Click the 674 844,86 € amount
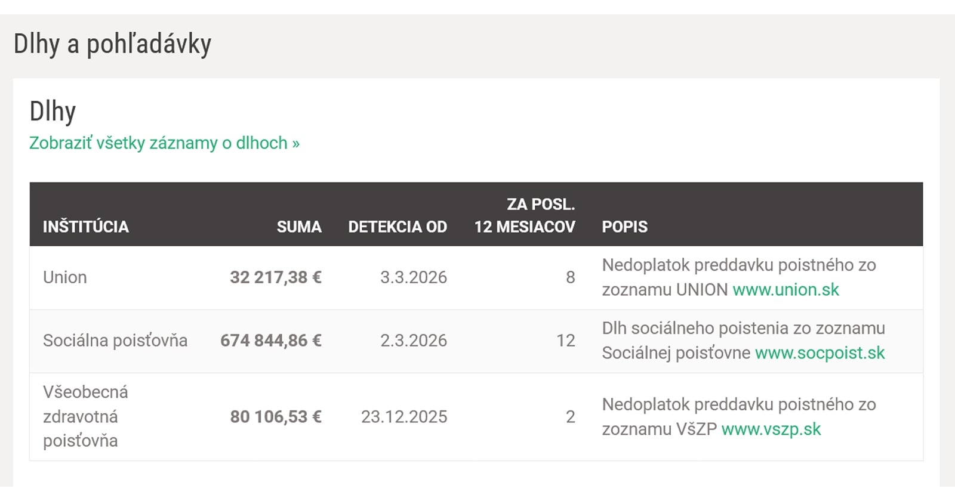 (x=271, y=341)
